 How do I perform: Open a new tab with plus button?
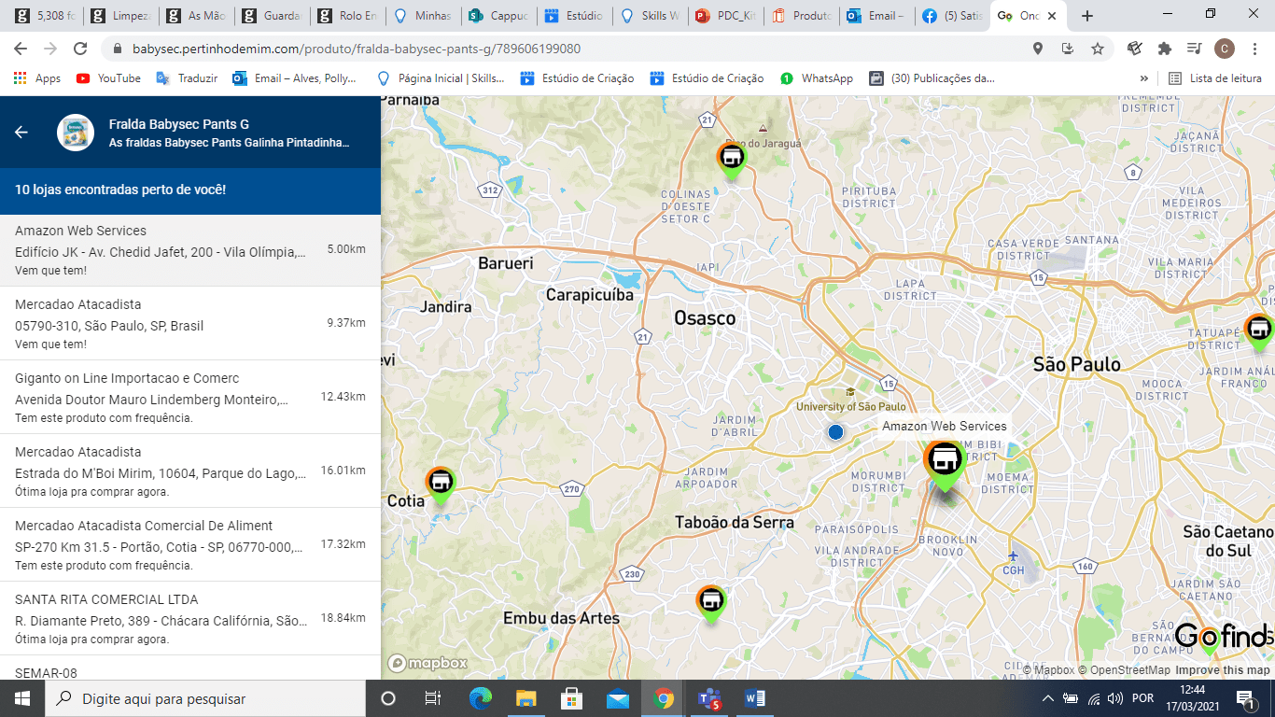[x=1086, y=16]
